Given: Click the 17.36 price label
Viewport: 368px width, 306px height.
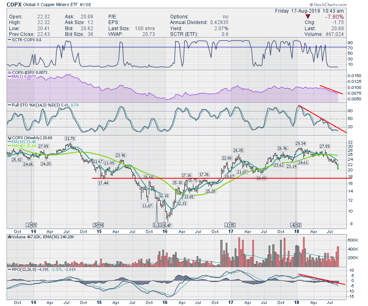Looking at the screenshot, I should coord(204,175).
